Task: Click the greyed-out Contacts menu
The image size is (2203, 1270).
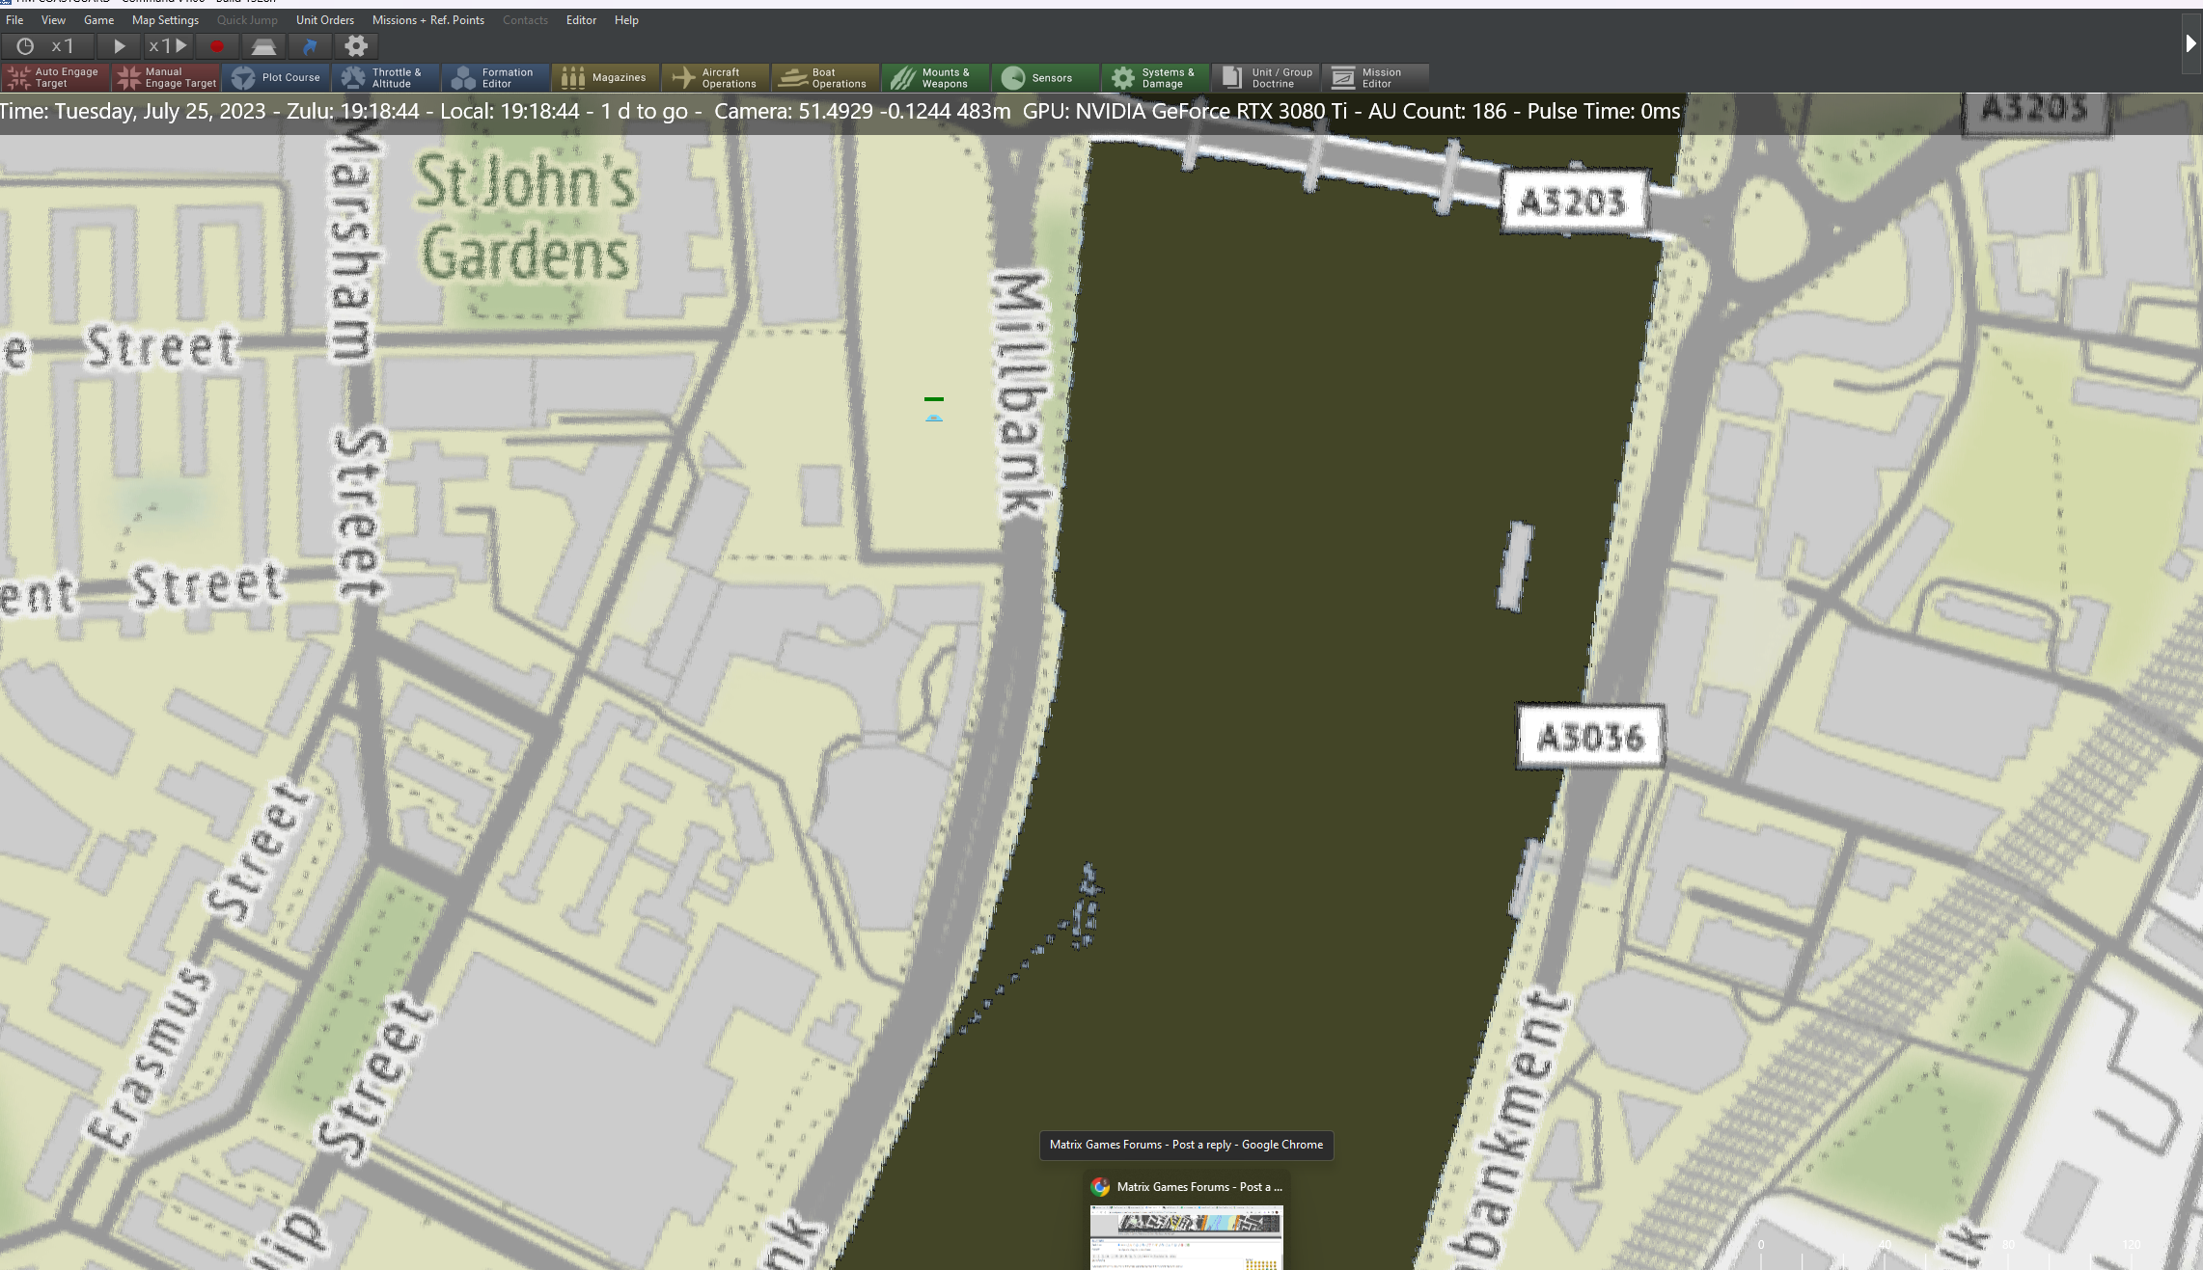Action: (x=525, y=20)
